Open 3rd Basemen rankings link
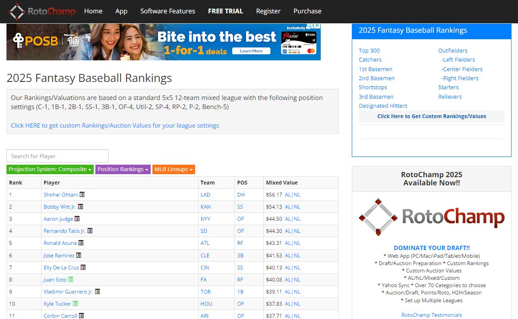The width and height of the screenshot is (518, 319). tap(376, 97)
